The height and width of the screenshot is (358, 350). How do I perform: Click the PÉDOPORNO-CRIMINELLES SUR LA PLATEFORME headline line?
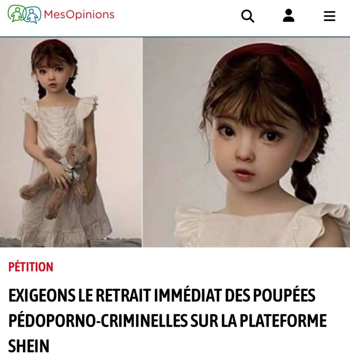pyautogui.click(x=168, y=320)
